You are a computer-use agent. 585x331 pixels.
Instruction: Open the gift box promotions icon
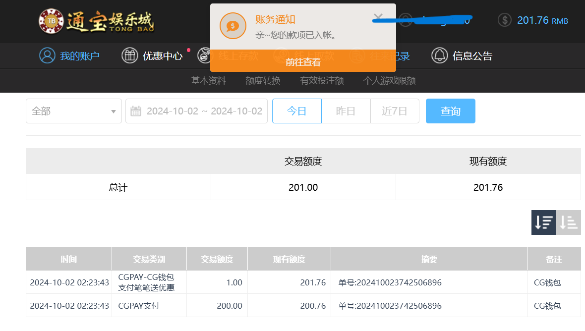[x=129, y=55]
